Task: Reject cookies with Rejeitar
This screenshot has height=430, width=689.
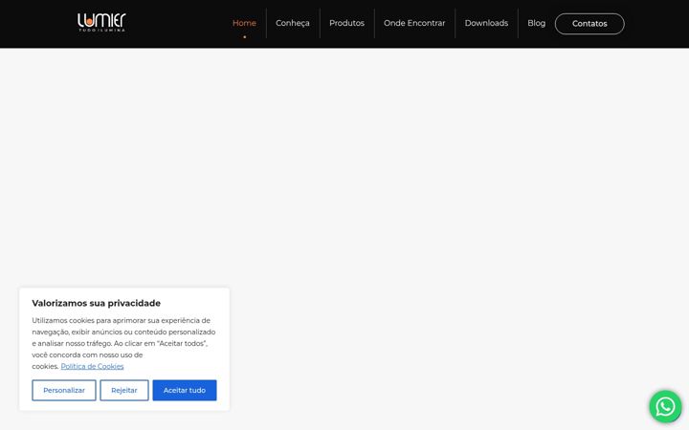Action: (124, 390)
